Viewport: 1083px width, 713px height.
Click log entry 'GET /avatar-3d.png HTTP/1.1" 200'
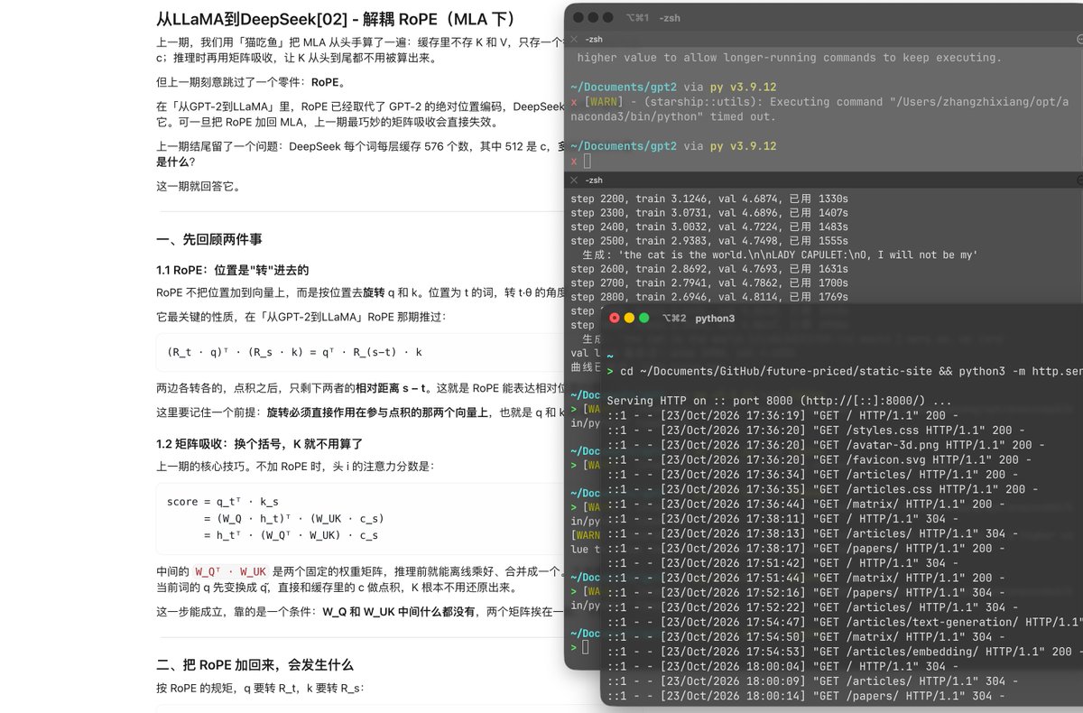pos(827,445)
